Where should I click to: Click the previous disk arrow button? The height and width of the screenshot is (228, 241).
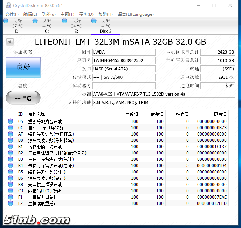[10, 42]
